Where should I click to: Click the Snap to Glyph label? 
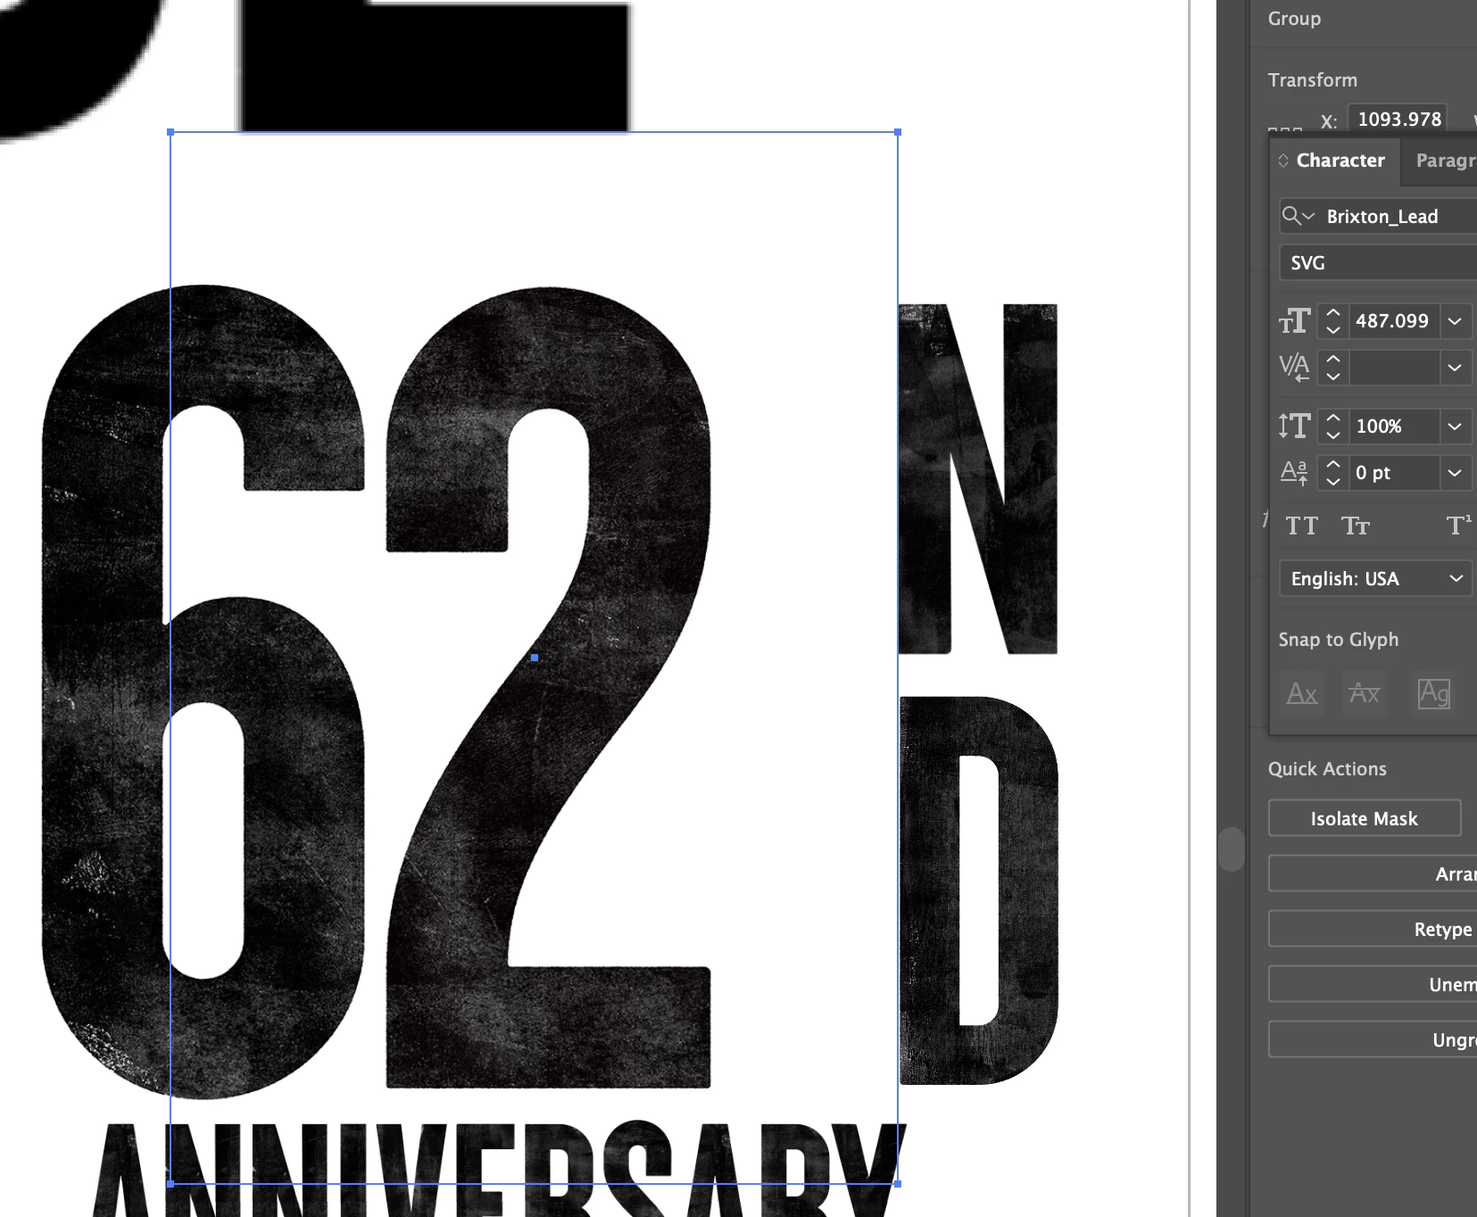pyautogui.click(x=1339, y=640)
